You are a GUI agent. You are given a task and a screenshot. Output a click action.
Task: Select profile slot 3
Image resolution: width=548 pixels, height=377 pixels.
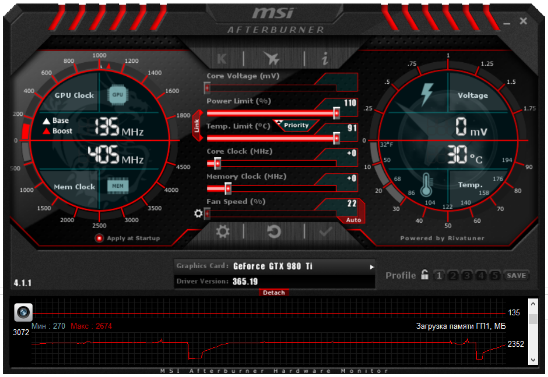tap(467, 276)
